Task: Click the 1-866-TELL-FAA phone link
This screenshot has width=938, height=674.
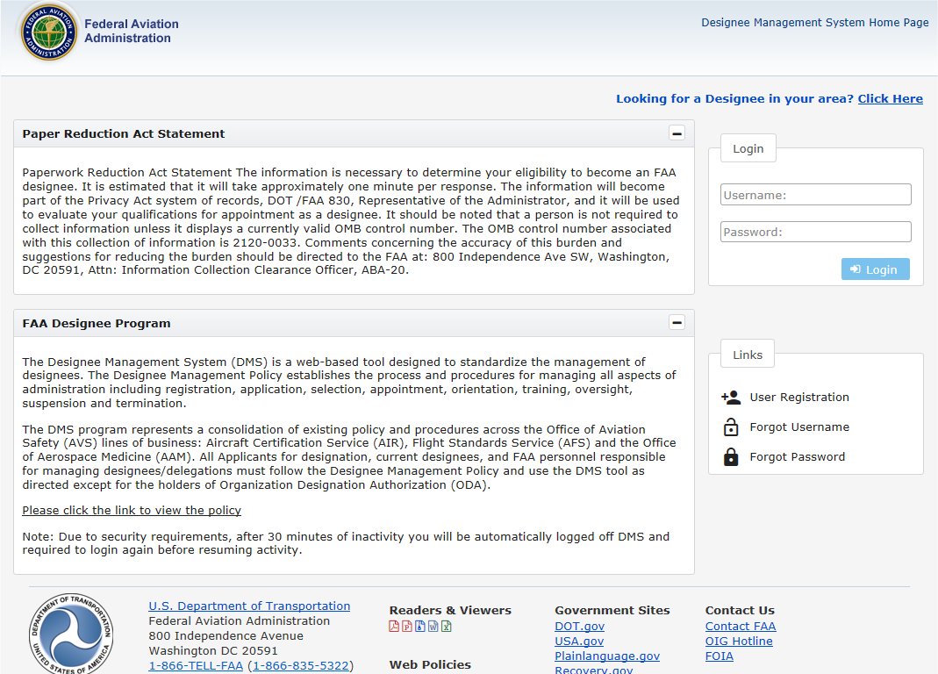Action: click(196, 665)
